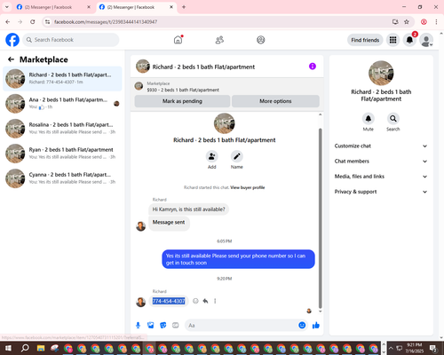Open conversation information purple icon
This screenshot has height=355, width=444.
click(x=313, y=67)
